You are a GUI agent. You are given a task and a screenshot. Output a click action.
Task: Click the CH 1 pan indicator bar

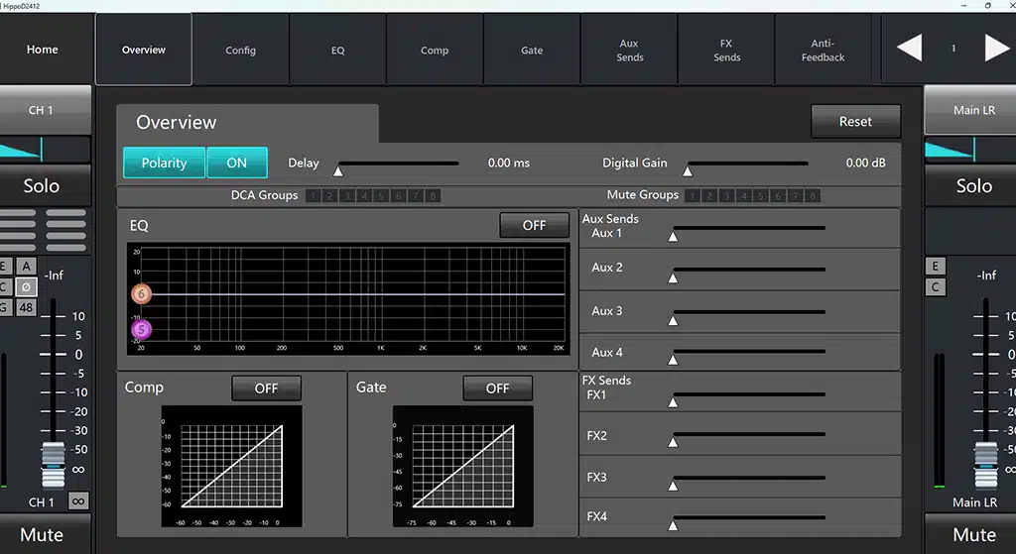44,150
